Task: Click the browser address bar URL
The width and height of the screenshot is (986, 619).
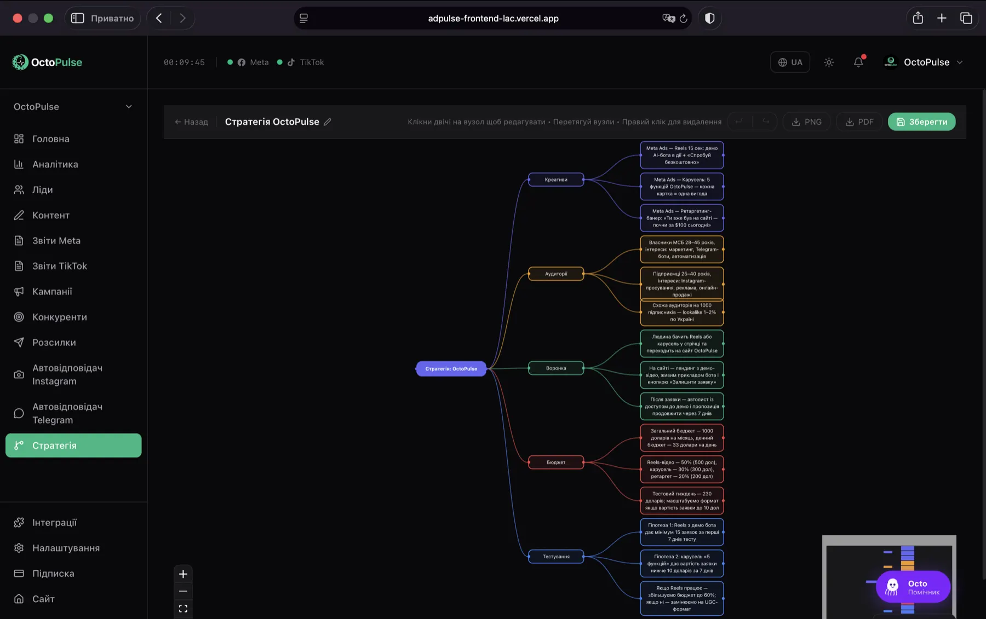Action: coord(493,18)
